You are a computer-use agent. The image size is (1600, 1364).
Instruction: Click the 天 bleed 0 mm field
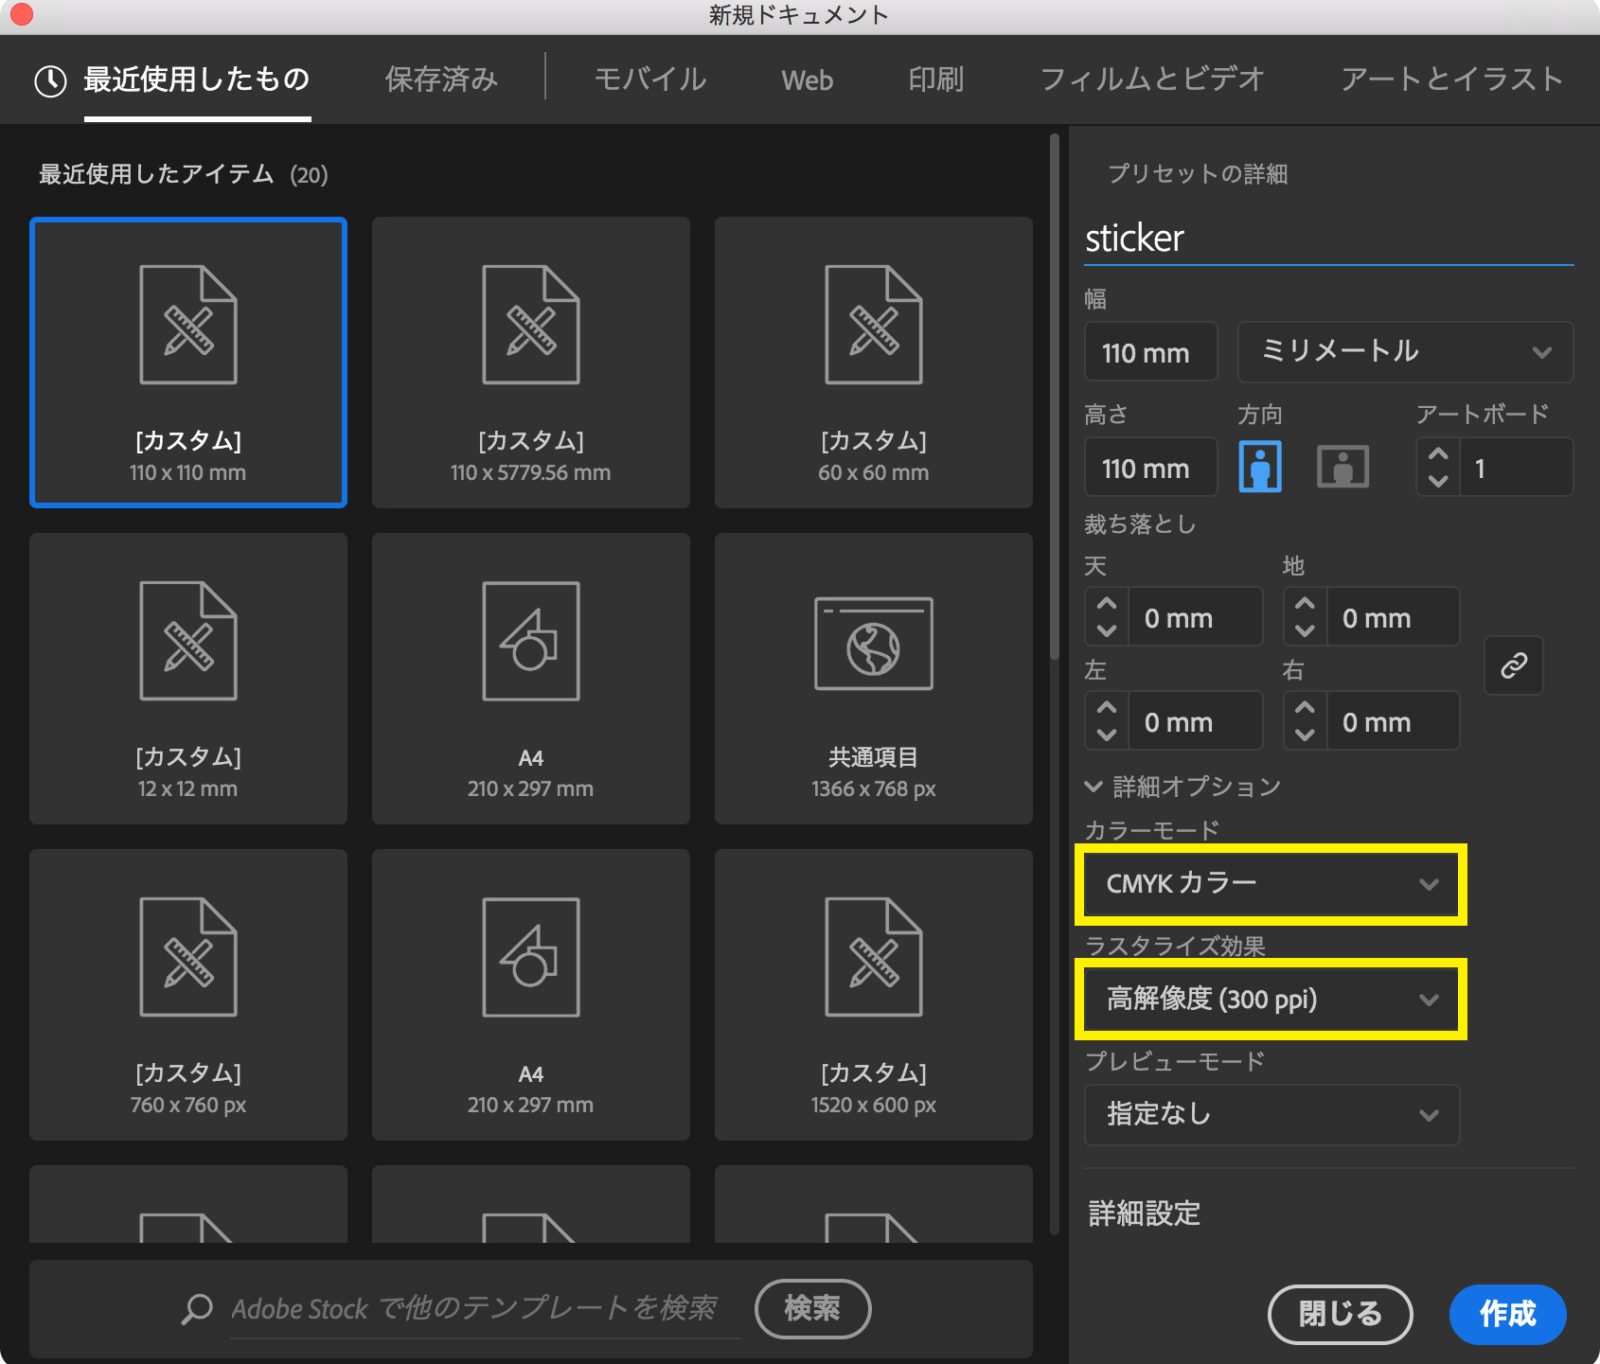click(1195, 617)
